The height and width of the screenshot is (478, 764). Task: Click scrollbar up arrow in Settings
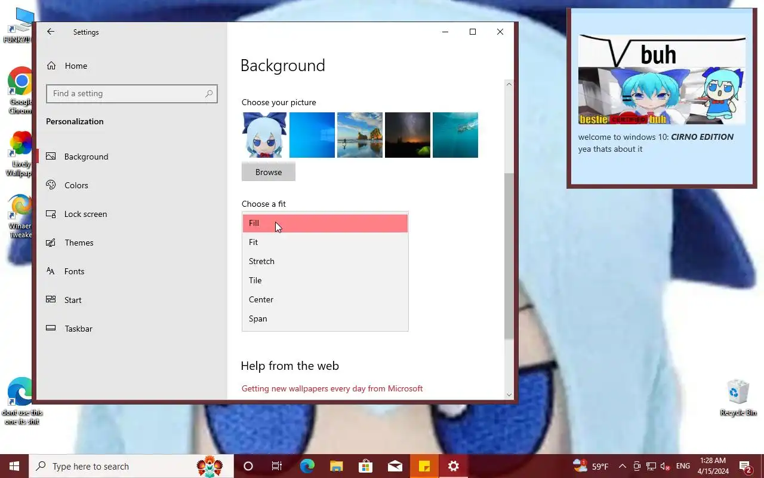click(509, 84)
